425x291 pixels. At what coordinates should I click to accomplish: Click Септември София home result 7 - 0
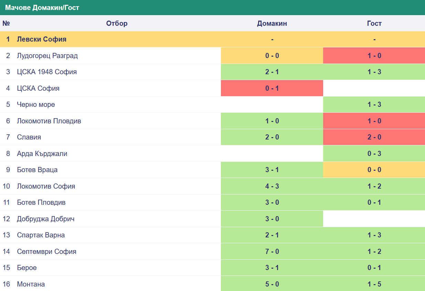pyautogui.click(x=272, y=251)
